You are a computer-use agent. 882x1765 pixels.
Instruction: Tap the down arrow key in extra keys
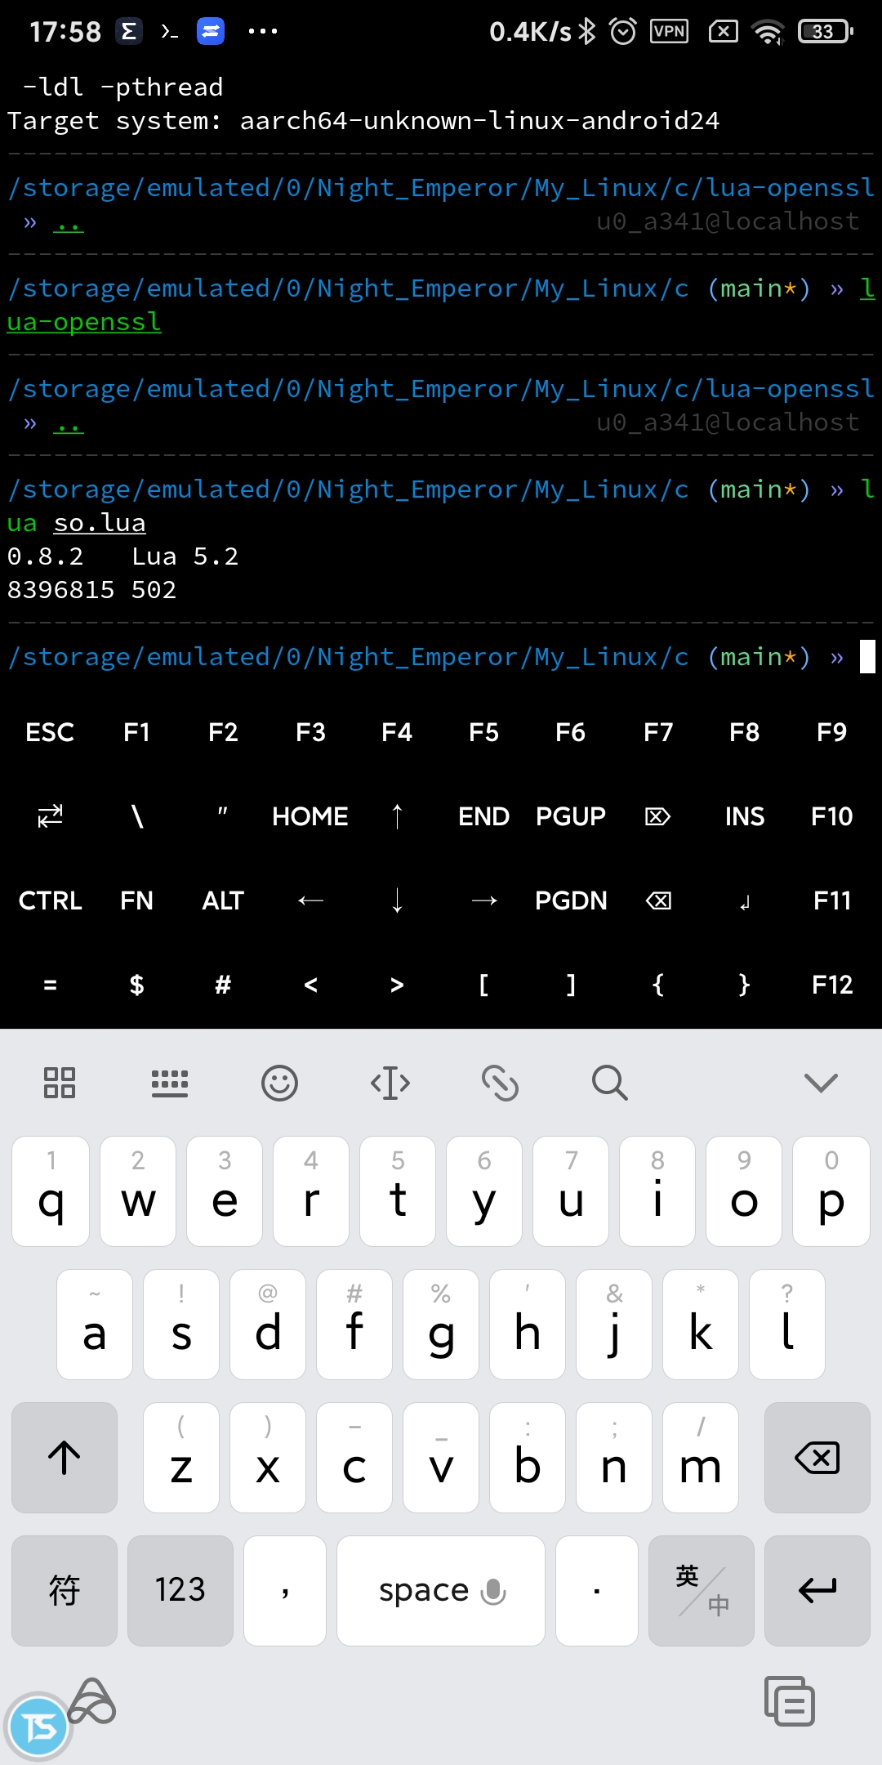click(x=397, y=900)
